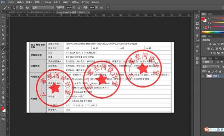This screenshot has width=224, height=136.
Task: Open the brush painting mode dropdown
Action: [x=43, y=7]
